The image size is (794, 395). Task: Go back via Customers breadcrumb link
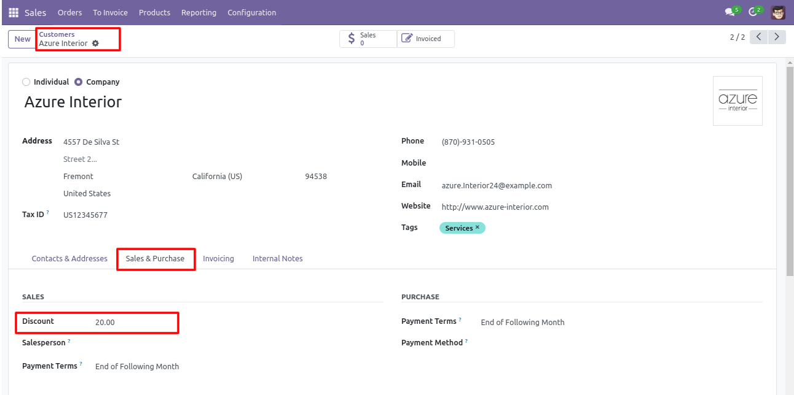coord(57,34)
